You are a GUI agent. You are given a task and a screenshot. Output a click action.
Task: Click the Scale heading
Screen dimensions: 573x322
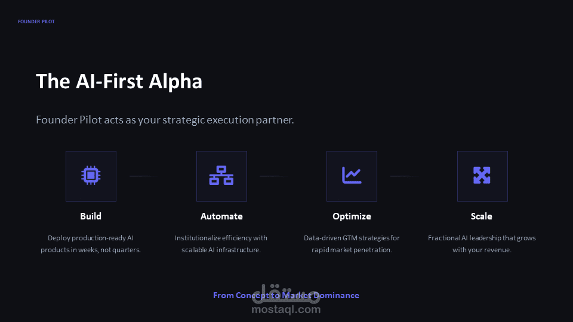[482, 216]
